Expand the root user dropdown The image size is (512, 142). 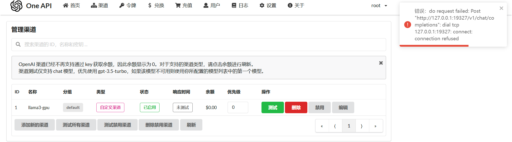click(x=379, y=6)
